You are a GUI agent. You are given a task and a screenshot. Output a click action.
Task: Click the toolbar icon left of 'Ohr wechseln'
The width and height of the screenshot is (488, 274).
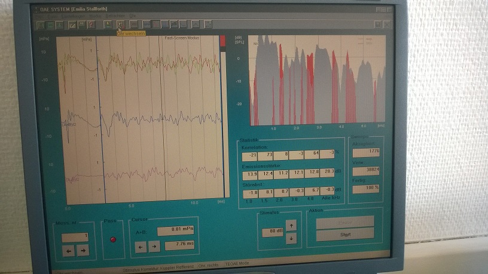[108, 24]
